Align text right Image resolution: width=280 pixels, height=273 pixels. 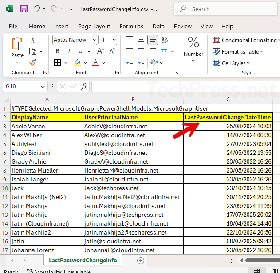pyautogui.click(x=153, y=51)
